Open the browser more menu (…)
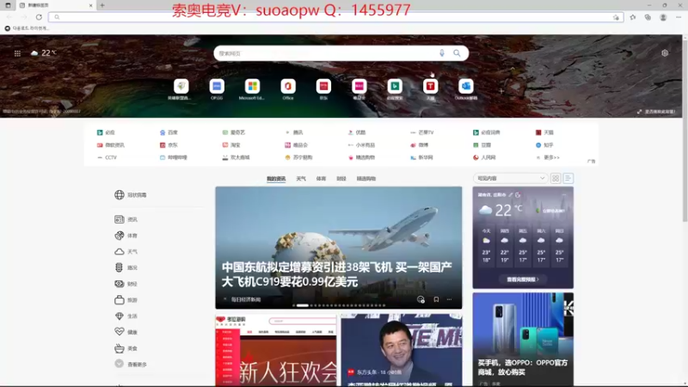 (679, 17)
